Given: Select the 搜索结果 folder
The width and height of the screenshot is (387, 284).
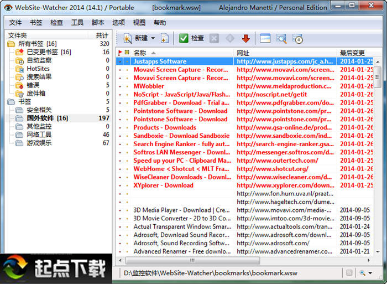Looking at the screenshot, I should 39,77.
